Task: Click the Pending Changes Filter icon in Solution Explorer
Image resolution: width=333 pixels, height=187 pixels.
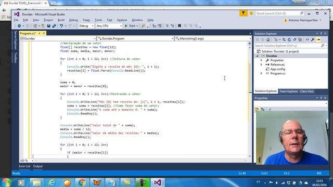Action: point(276,39)
